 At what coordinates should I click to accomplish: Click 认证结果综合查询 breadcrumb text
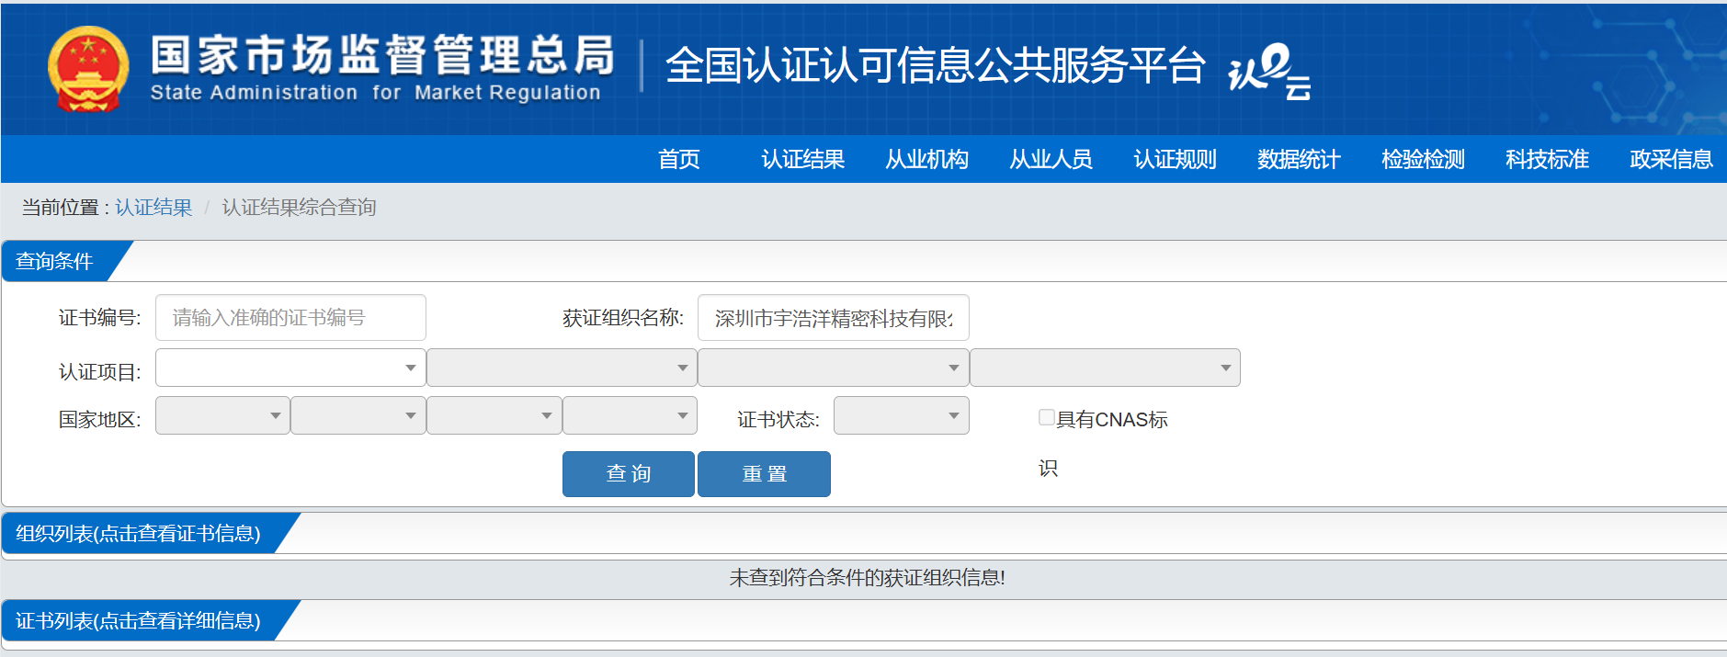click(x=299, y=208)
